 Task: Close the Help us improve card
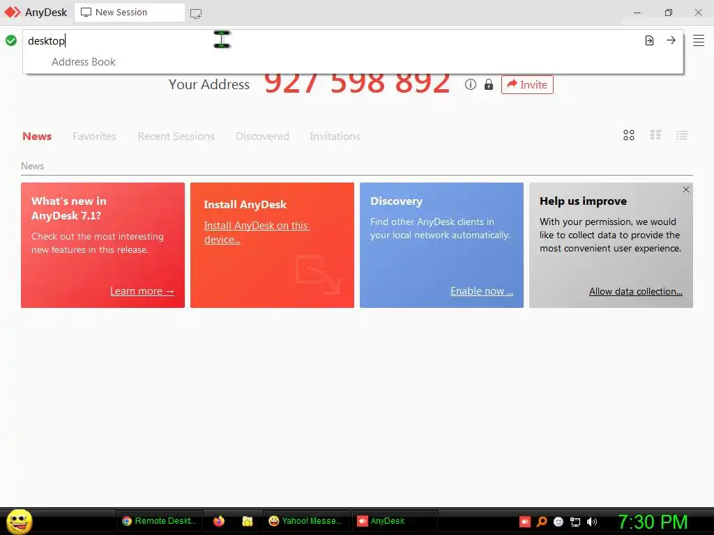click(686, 189)
